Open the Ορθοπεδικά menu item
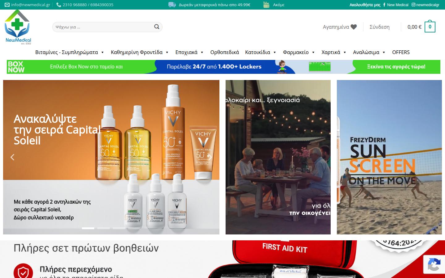The height and width of the screenshot is (278, 445). point(225,52)
